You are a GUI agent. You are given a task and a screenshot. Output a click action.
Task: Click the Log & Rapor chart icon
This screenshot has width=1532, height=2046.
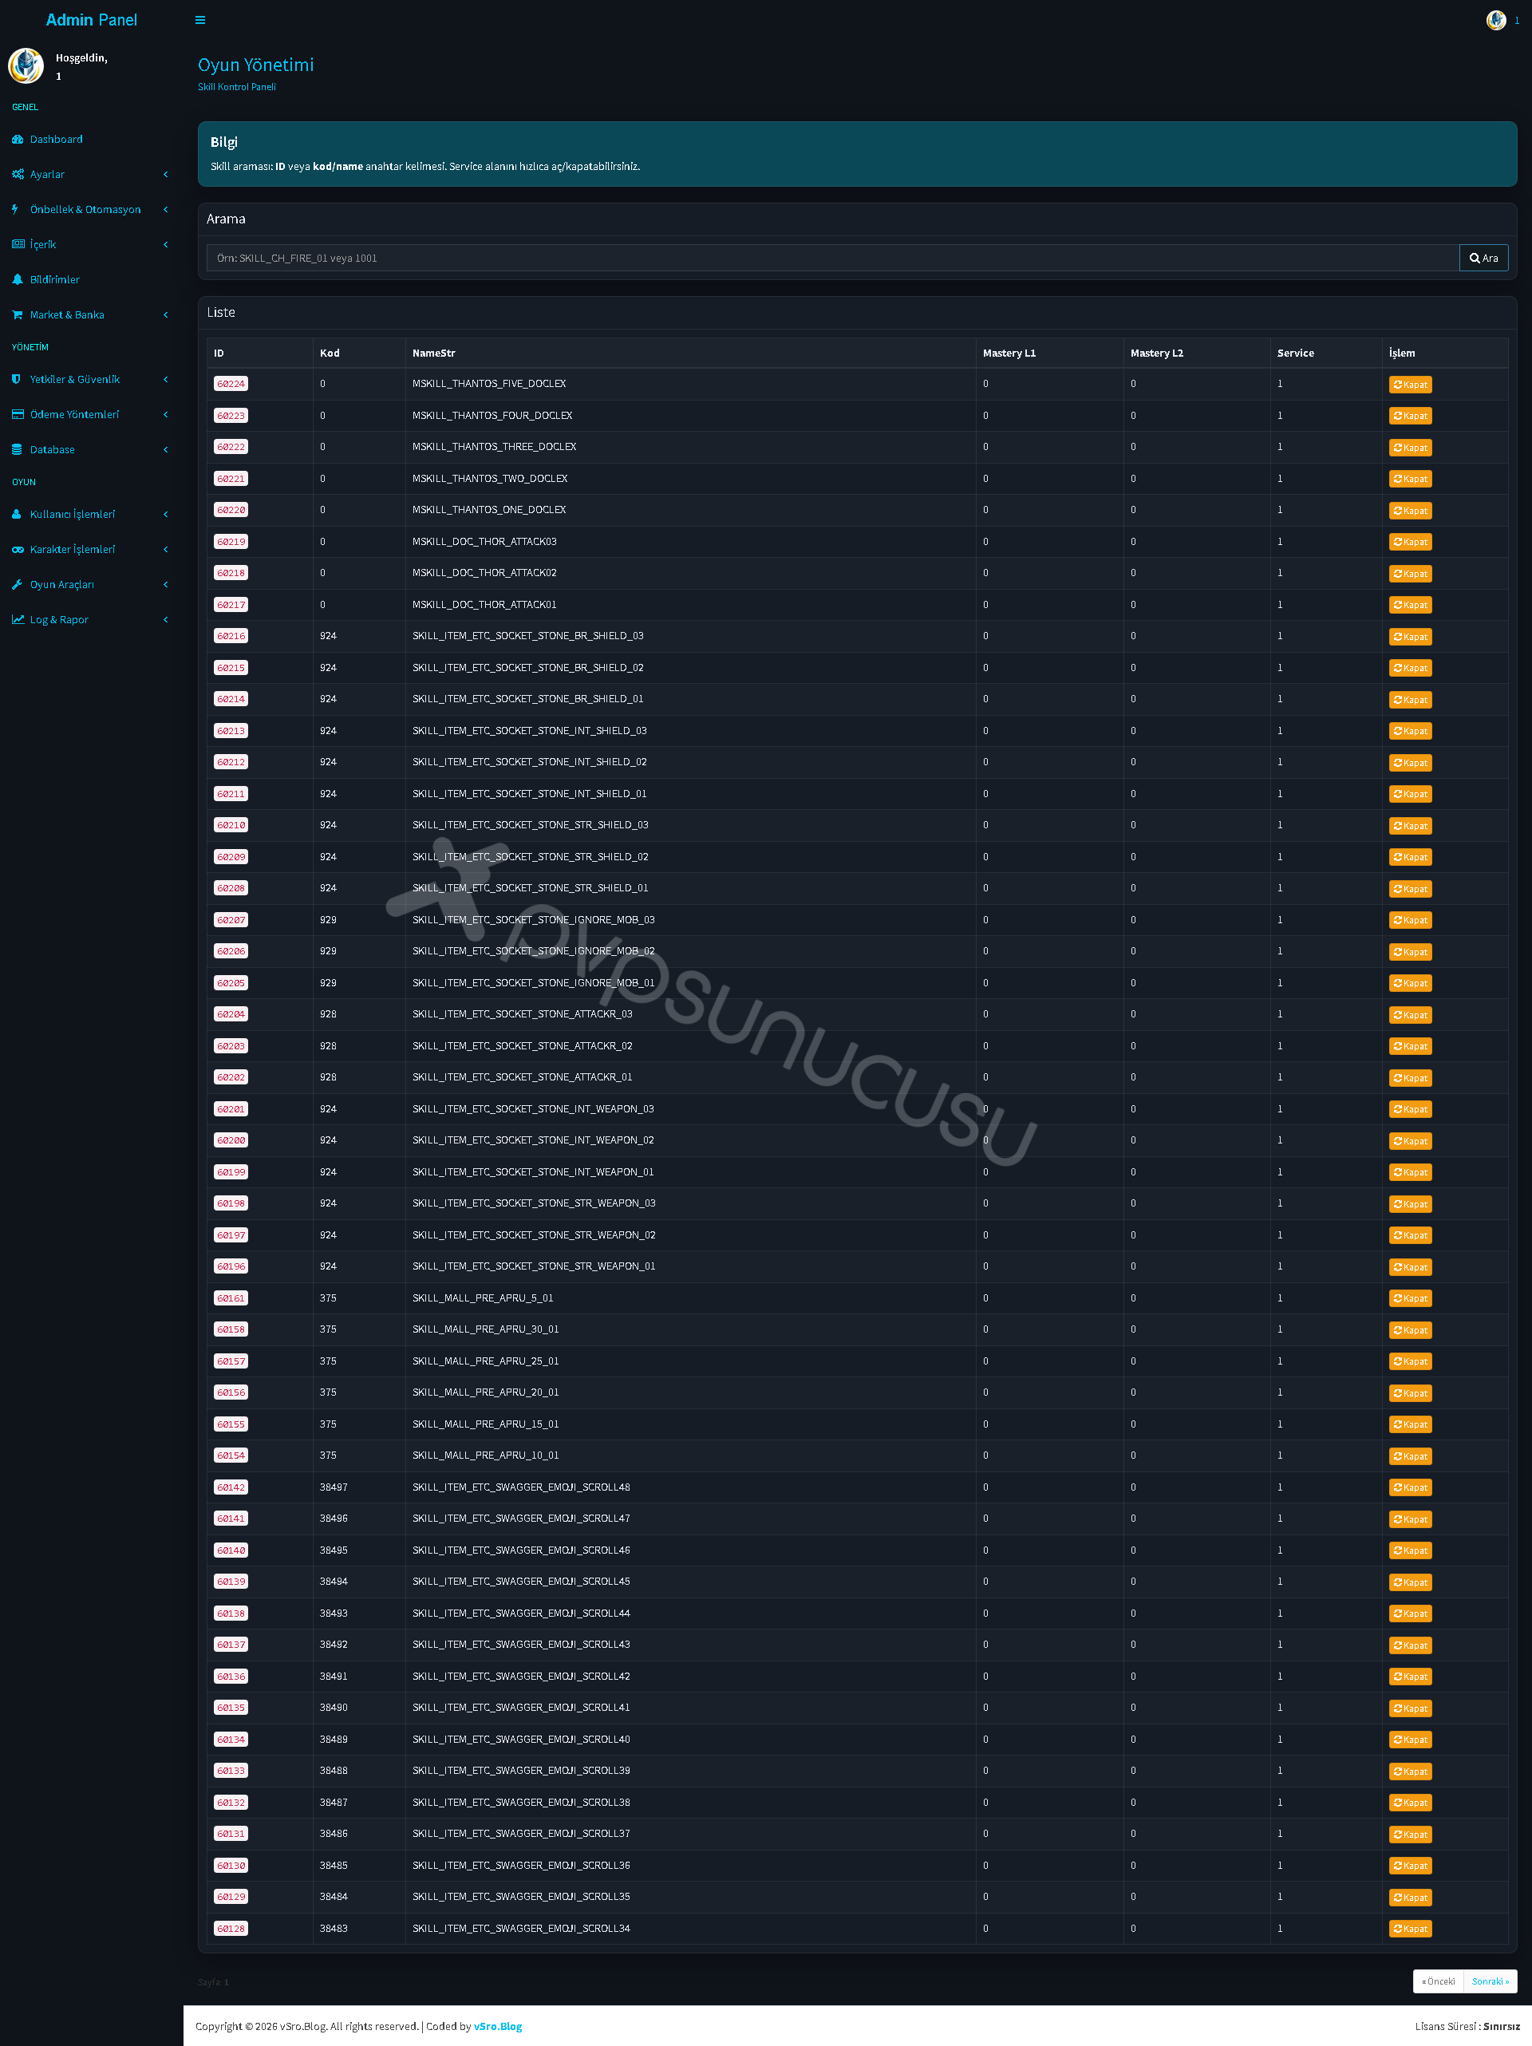point(18,620)
